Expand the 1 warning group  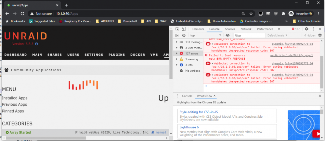176,59
